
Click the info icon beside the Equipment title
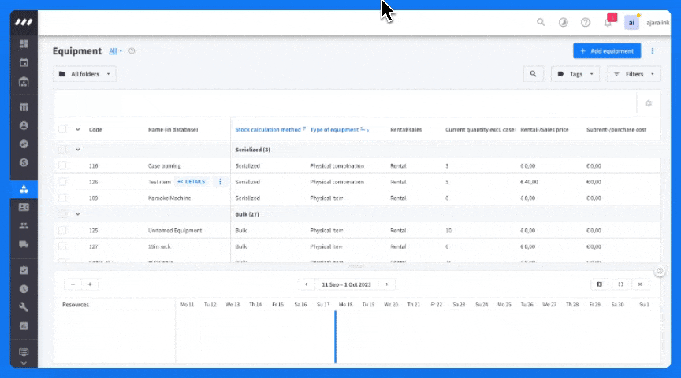click(x=132, y=50)
